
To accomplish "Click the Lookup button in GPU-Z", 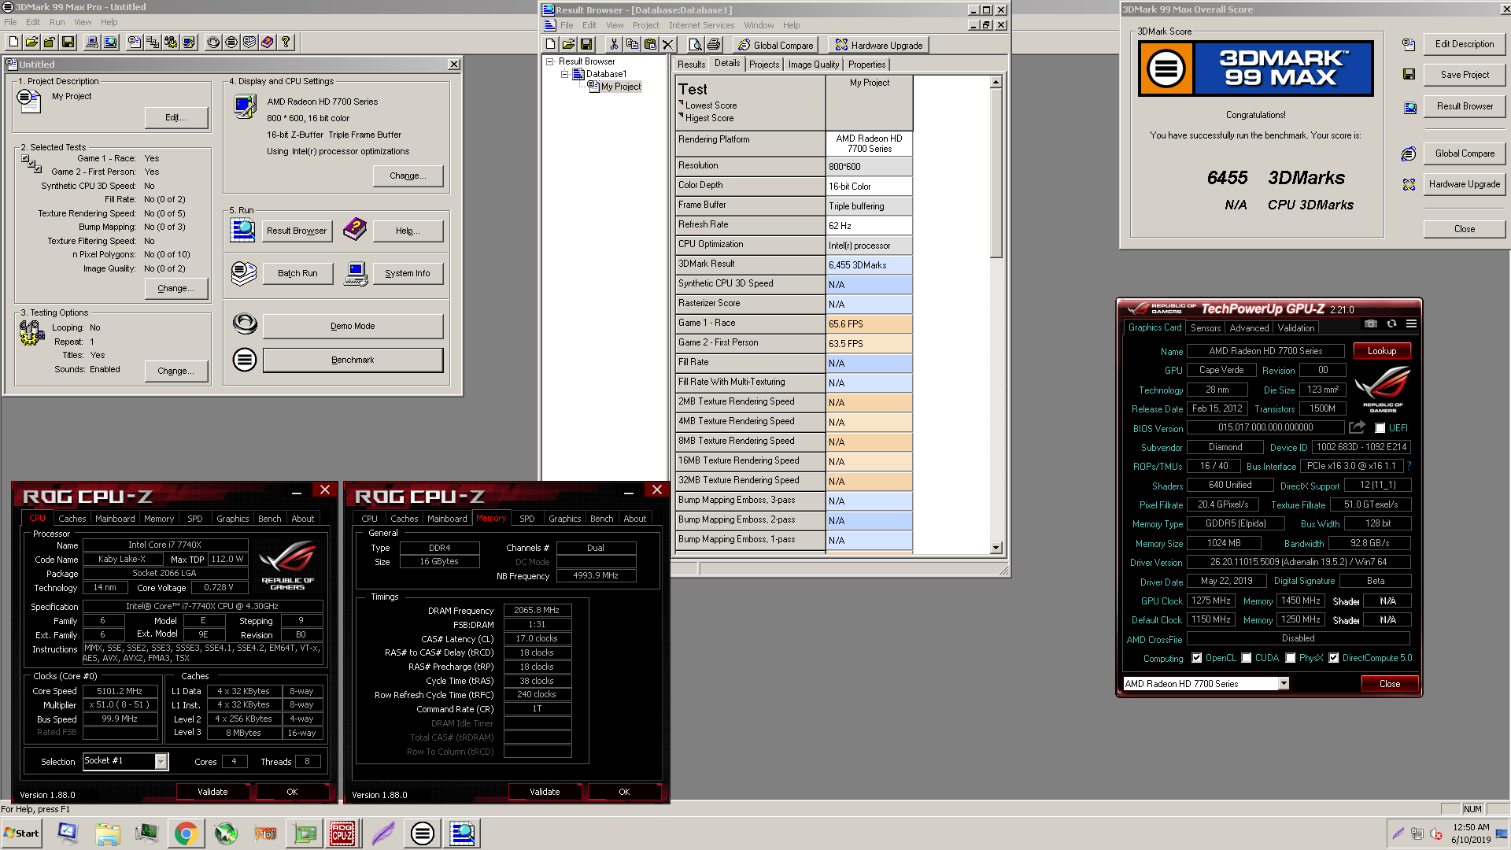I will pyautogui.click(x=1382, y=351).
